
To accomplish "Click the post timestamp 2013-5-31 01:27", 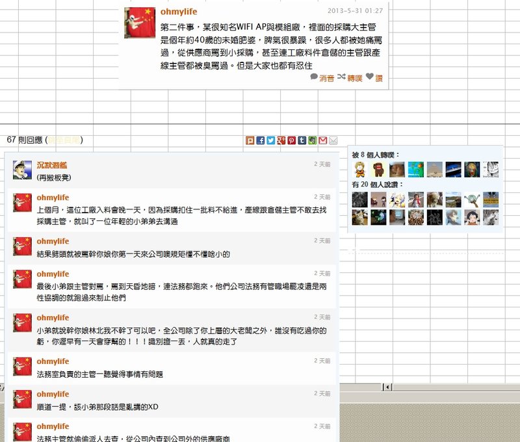I will 355,11.
